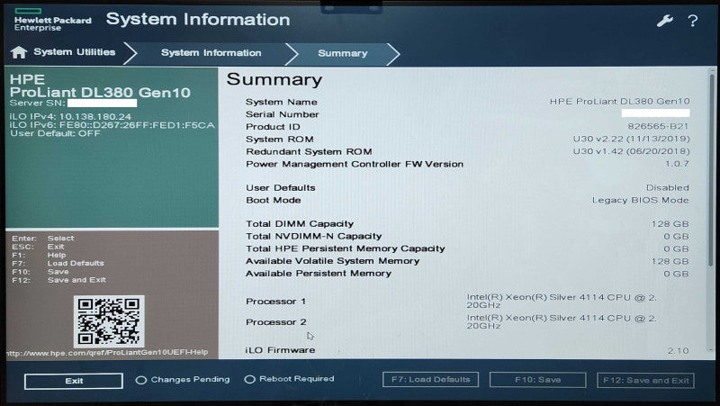Viewport: 720px width, 406px height.
Task: Click Product ID value 826565-B21
Action: (658, 126)
